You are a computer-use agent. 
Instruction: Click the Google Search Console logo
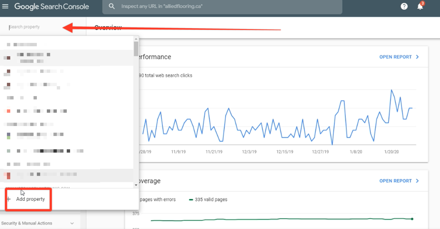52,6
